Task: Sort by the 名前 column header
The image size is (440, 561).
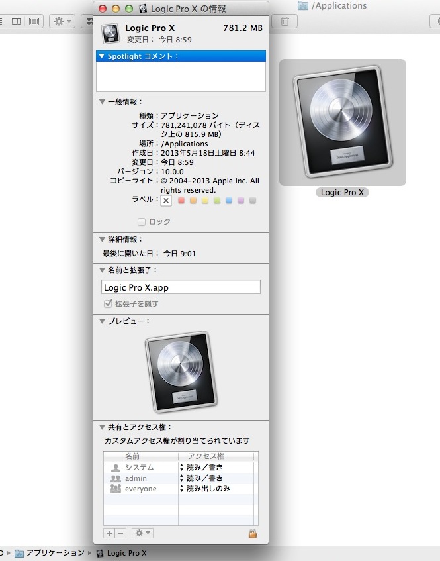Action: click(x=141, y=456)
